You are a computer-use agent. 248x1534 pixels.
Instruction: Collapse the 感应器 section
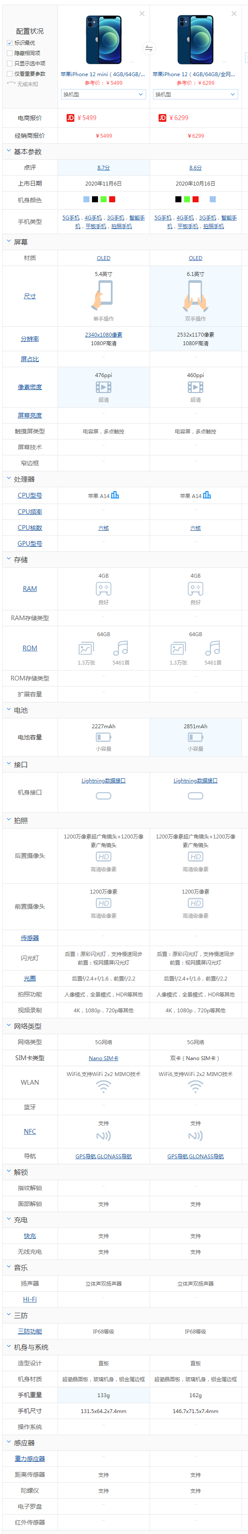coord(9,1442)
